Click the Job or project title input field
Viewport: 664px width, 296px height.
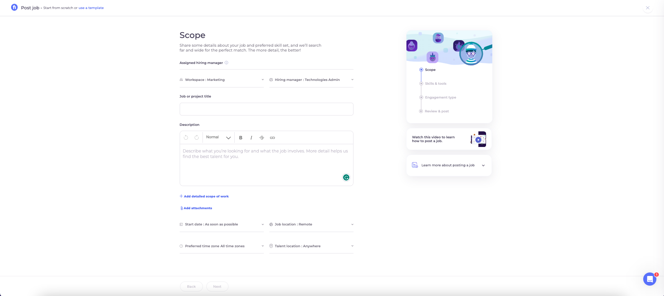266,109
